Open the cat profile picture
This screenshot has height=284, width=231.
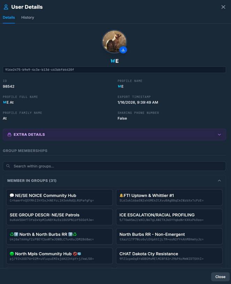[114, 42]
